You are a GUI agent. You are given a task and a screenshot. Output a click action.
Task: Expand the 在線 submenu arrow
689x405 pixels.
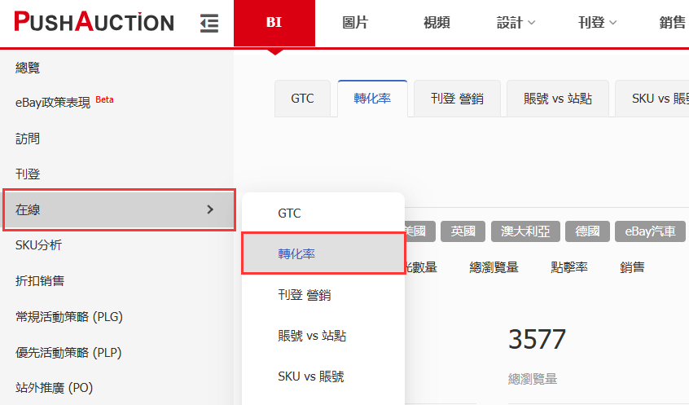[x=210, y=209]
